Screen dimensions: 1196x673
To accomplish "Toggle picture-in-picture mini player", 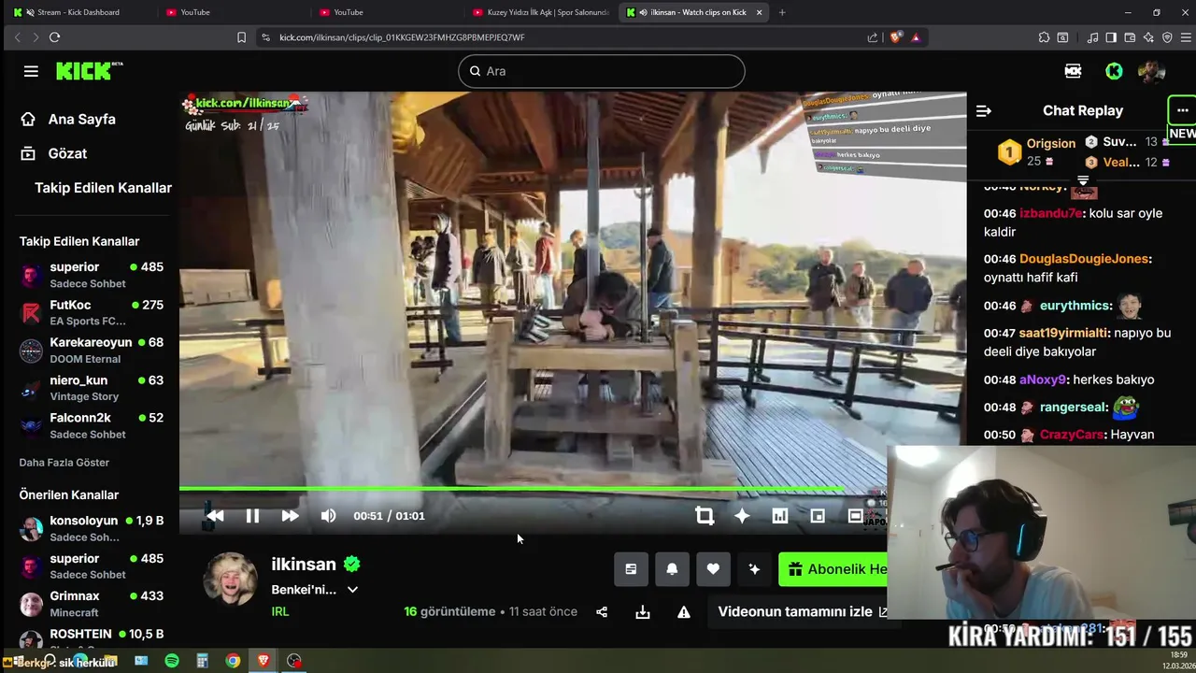I will tap(818, 516).
